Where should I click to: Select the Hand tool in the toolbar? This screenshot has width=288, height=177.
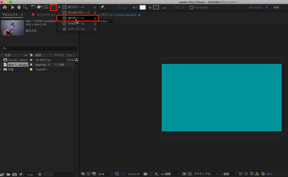point(19,7)
